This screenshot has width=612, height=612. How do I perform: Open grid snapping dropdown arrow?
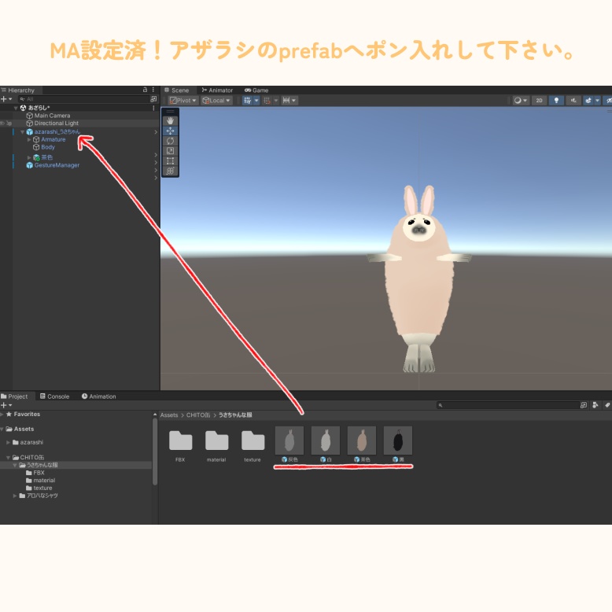coord(256,101)
